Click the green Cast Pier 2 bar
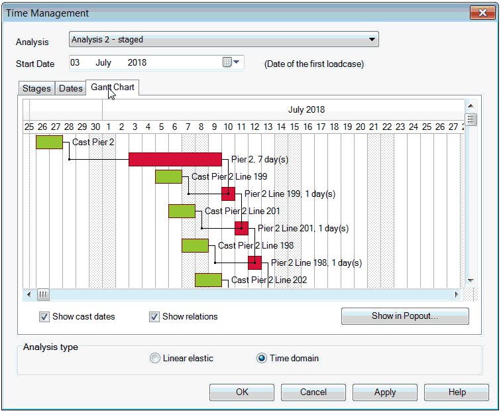 point(49,142)
